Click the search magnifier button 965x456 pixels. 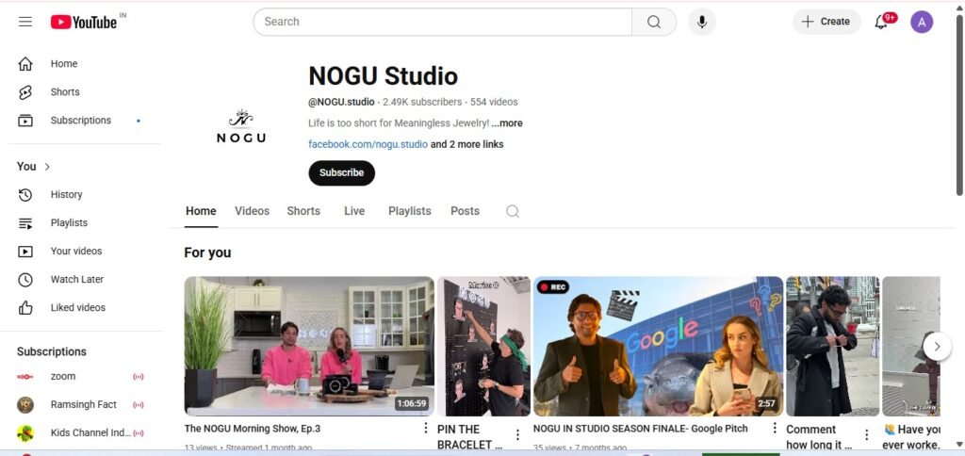tap(654, 23)
